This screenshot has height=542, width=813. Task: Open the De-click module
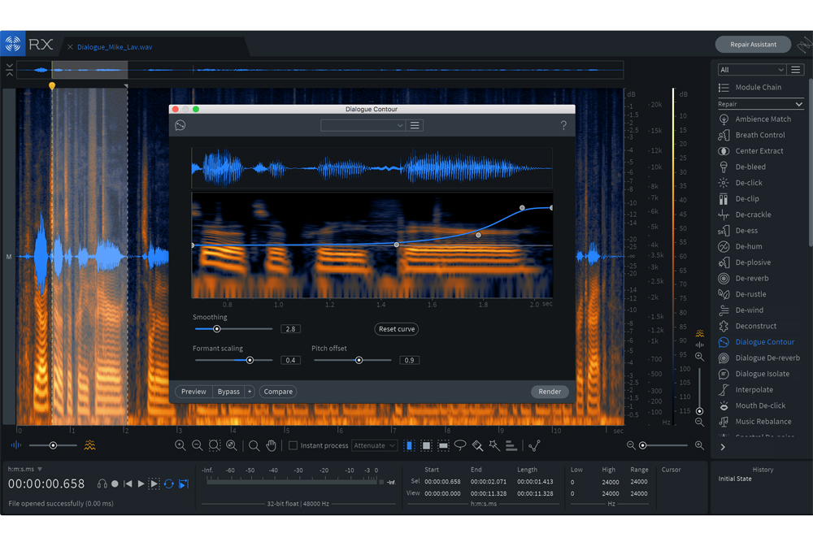pyautogui.click(x=741, y=183)
